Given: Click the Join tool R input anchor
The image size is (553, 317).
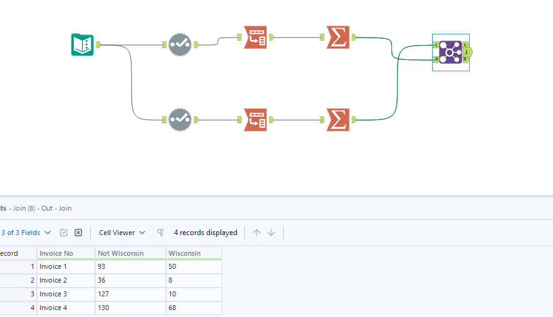Looking at the screenshot, I should 436,59.
